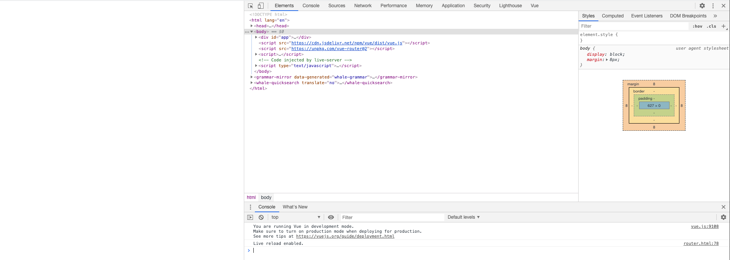Open the Sources tab
Screen dimensions: 730x260
tap(337, 6)
